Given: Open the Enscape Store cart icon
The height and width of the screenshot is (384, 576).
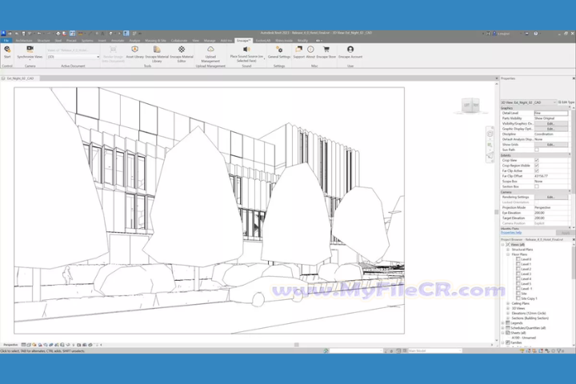Looking at the screenshot, I should 326,50.
